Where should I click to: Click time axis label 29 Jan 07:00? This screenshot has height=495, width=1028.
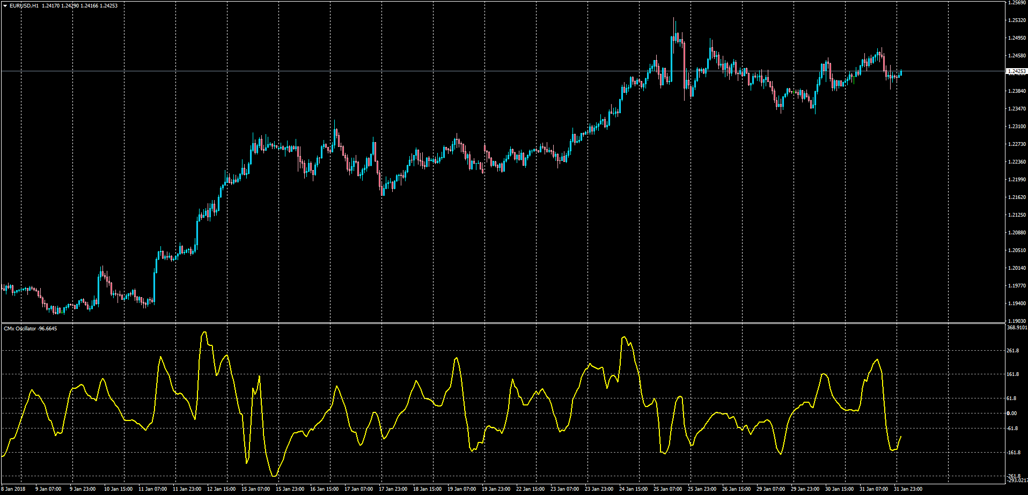770,489
